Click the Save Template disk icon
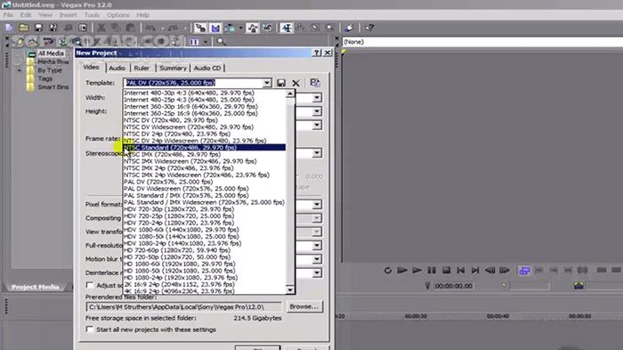The image size is (623, 350). point(281,83)
